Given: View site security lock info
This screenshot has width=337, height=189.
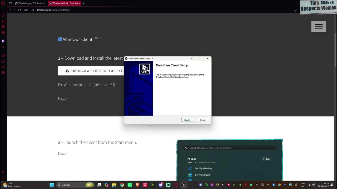Looking at the screenshot, I should 33,10.
